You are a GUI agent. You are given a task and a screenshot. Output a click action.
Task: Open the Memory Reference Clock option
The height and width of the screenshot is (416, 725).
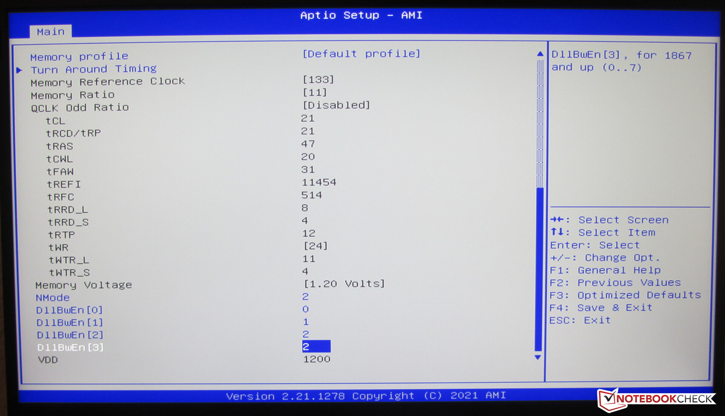[x=318, y=80]
